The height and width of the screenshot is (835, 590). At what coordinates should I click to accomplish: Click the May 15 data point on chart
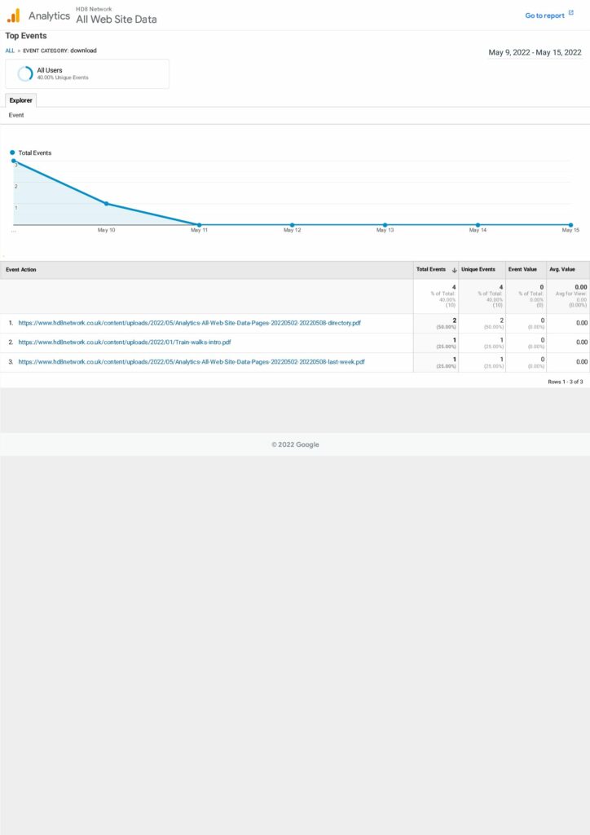[x=570, y=224]
